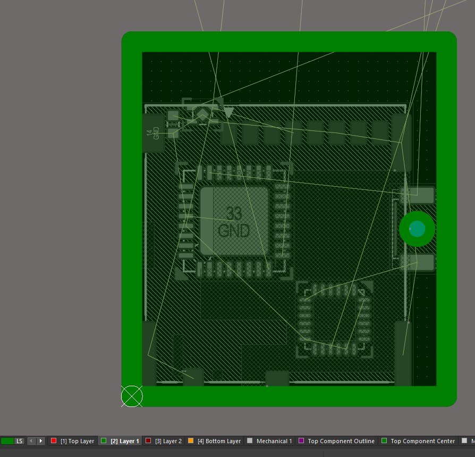The height and width of the screenshot is (457, 475).
Task: Switch to the Mechanical 1 tab
Action: [269, 441]
